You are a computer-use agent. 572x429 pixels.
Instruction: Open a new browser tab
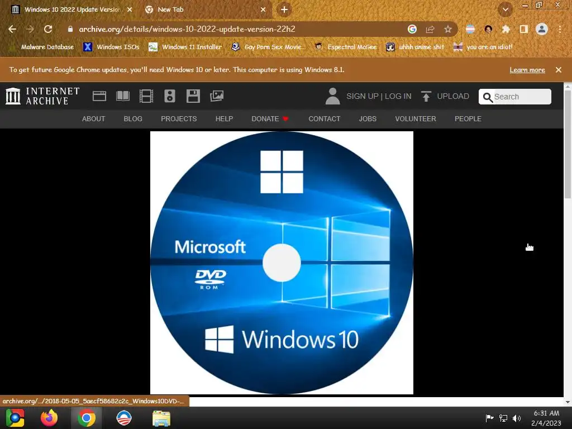pos(284,10)
